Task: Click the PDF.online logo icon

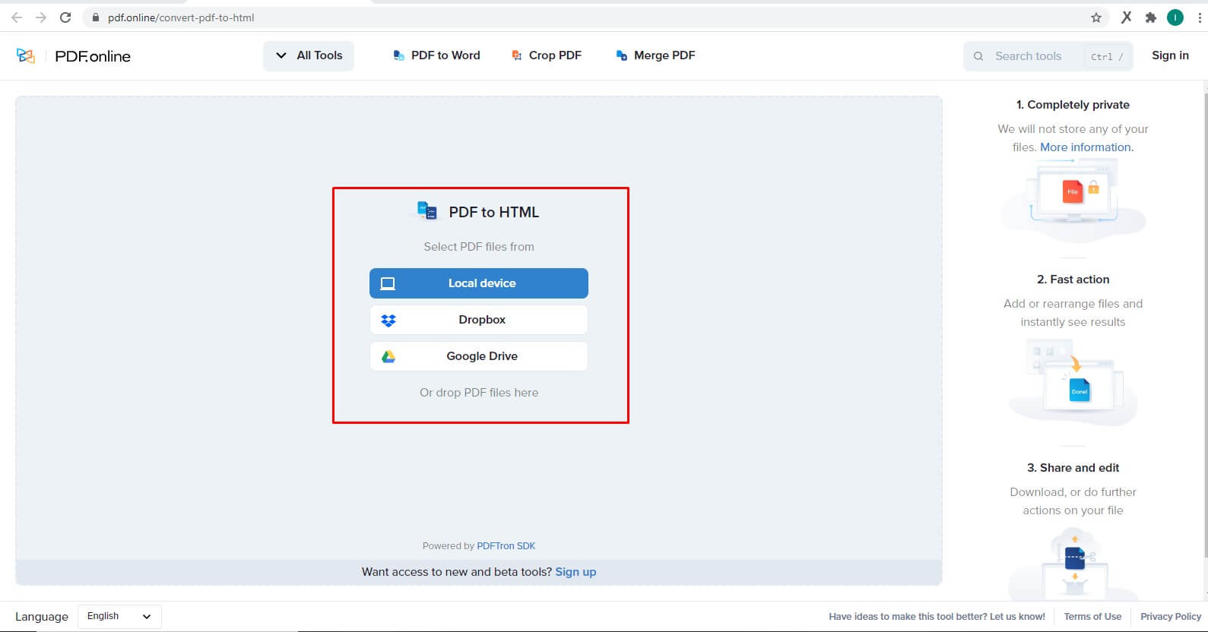Action: point(26,55)
